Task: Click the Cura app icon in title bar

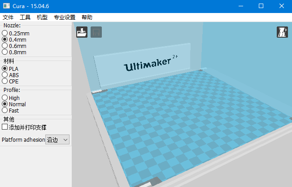Action: pos(7,6)
